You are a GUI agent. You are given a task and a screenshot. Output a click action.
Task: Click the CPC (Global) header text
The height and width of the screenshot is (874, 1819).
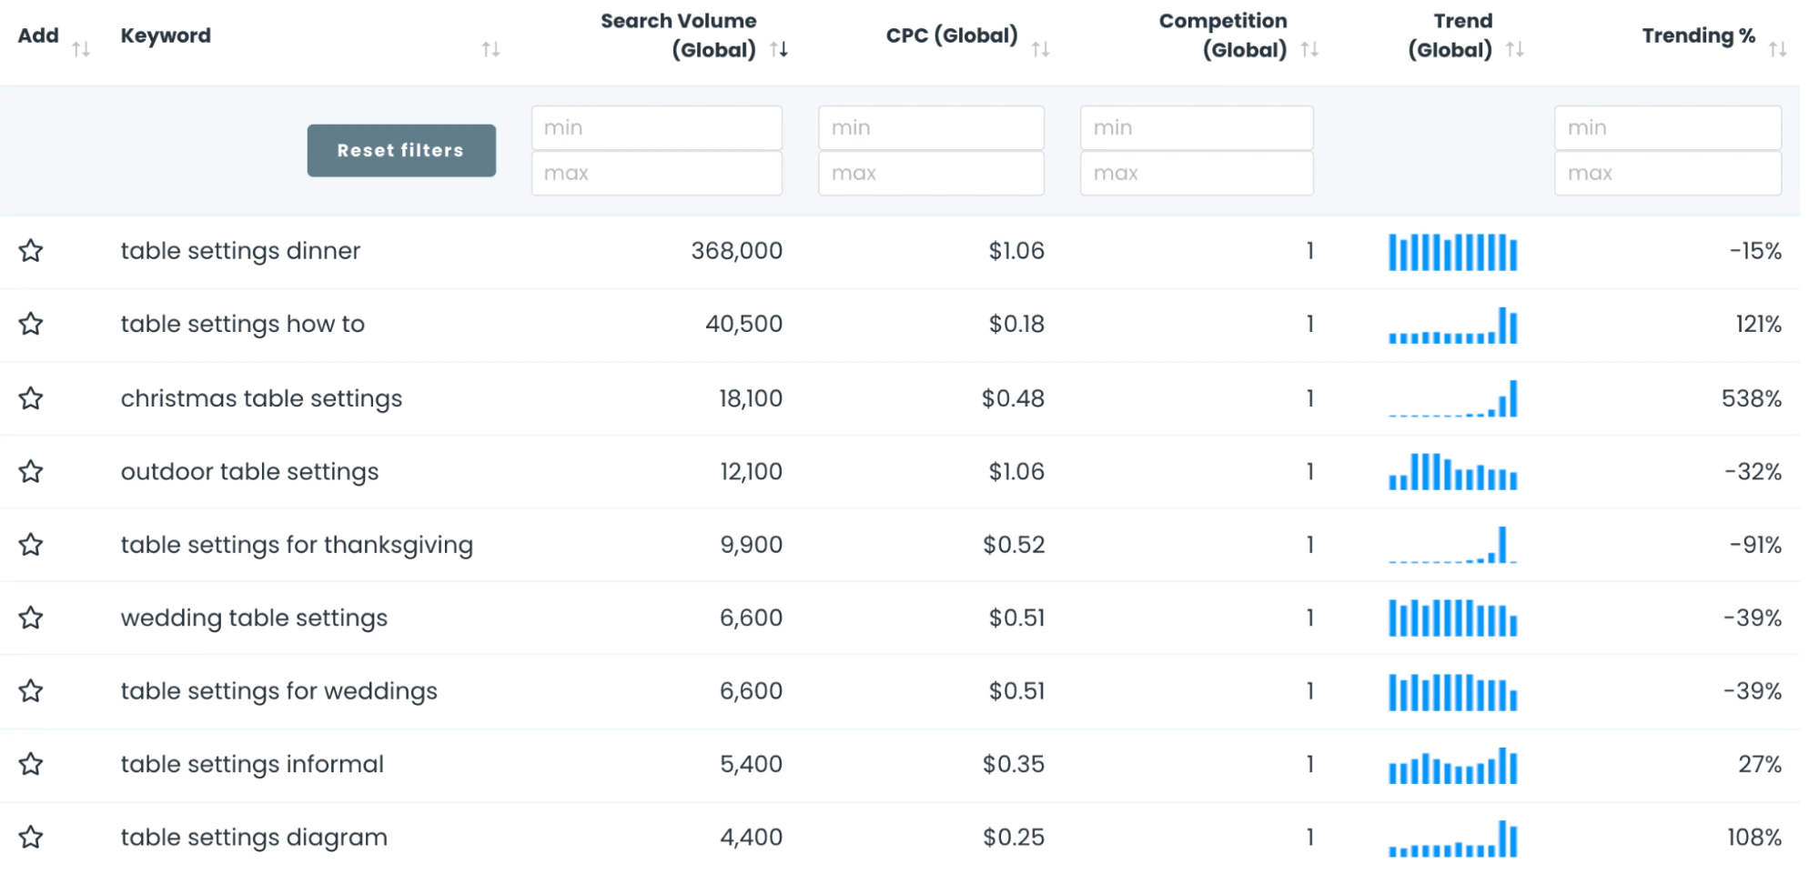click(x=952, y=35)
